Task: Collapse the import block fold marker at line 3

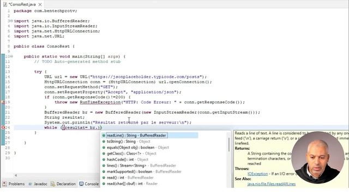Action: pyautogui.click(x=11, y=21)
